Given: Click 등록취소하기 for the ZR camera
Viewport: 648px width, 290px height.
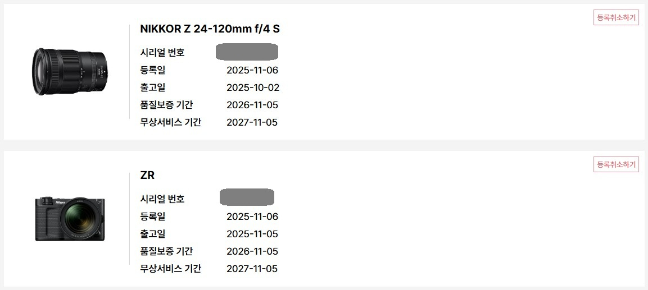Looking at the screenshot, I should click(616, 164).
